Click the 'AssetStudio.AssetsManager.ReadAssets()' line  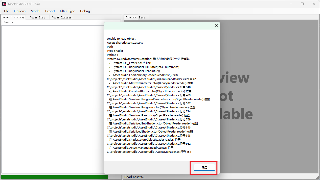click(x=141, y=148)
